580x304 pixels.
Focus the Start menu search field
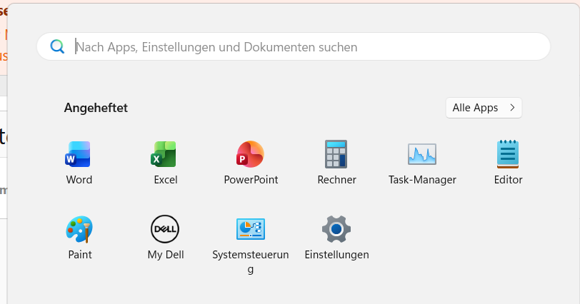[294, 46]
